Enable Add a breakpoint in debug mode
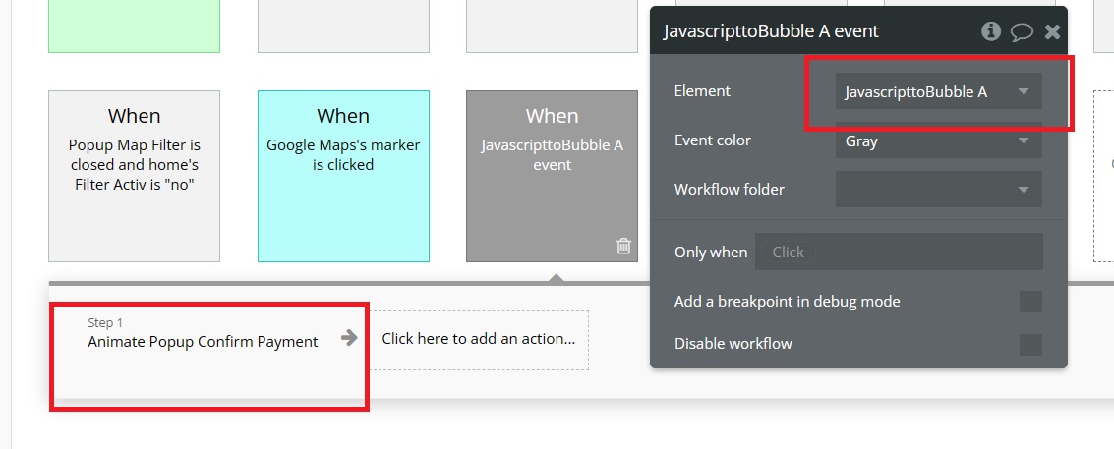The width and height of the screenshot is (1114, 449). (x=1030, y=302)
